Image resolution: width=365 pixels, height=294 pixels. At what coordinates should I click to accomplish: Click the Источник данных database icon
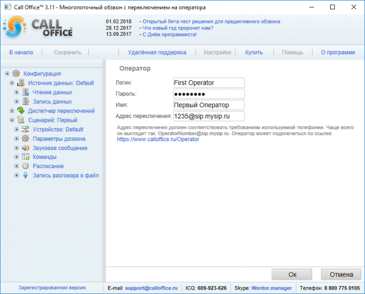21,83
